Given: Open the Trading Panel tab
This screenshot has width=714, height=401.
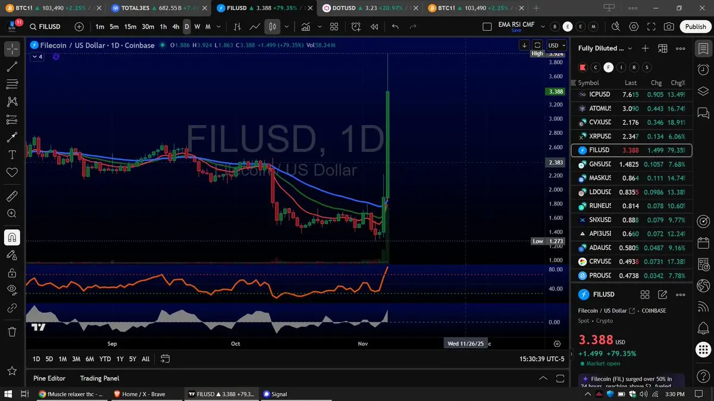Looking at the screenshot, I should 100,378.
